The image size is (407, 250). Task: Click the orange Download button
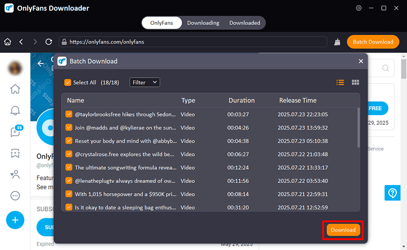tap(343, 230)
